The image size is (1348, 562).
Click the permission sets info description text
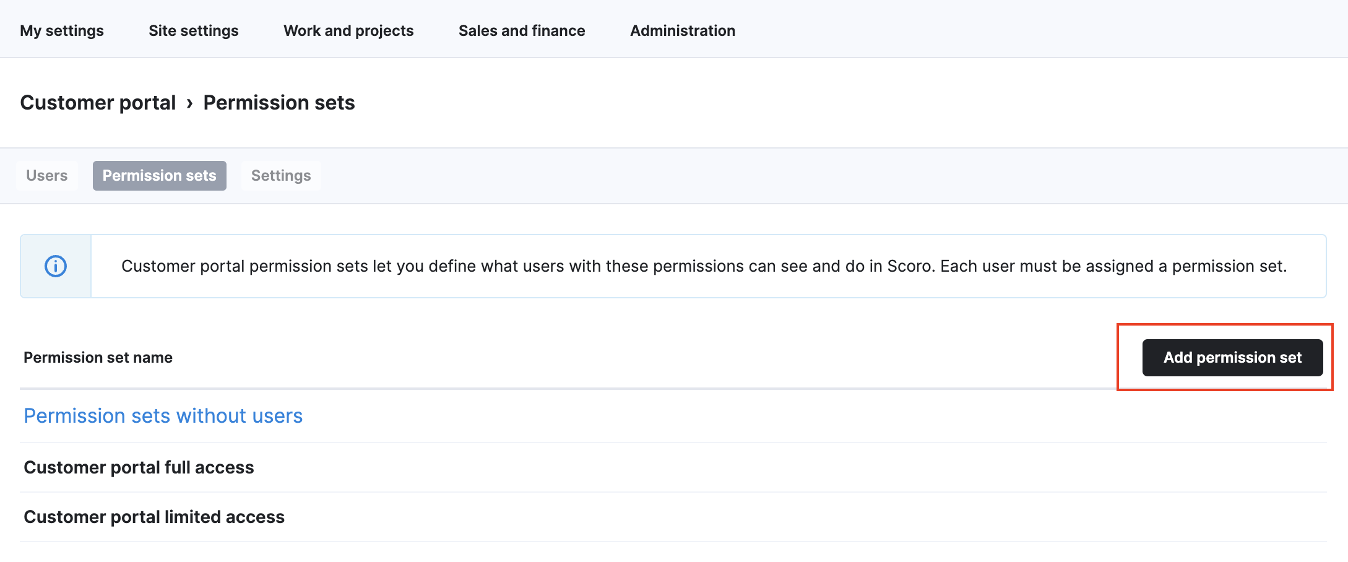[x=704, y=266]
